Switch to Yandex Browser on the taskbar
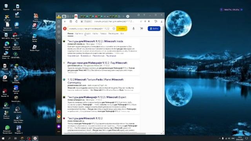This screenshot has width=251, height=141. 35,138
